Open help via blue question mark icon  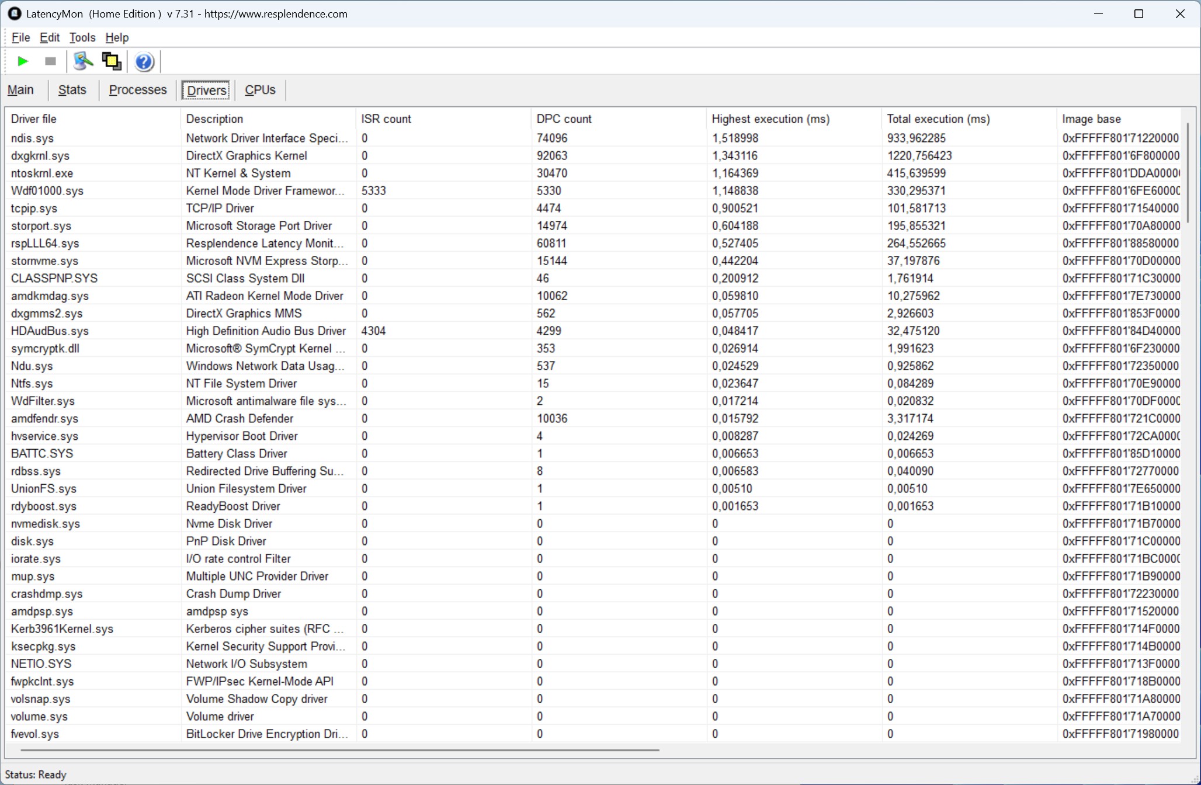point(144,61)
